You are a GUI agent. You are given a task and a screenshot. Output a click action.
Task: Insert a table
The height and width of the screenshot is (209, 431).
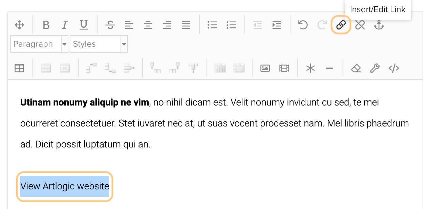pyautogui.click(x=19, y=68)
